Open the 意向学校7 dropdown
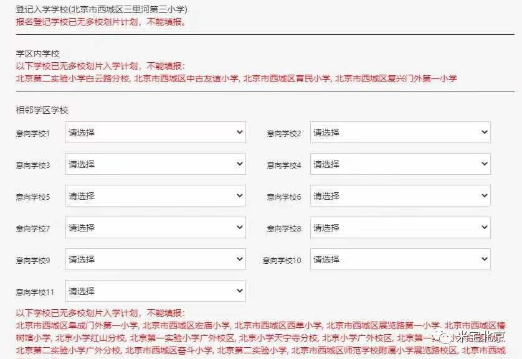The height and width of the screenshot is (359, 522). (x=156, y=227)
